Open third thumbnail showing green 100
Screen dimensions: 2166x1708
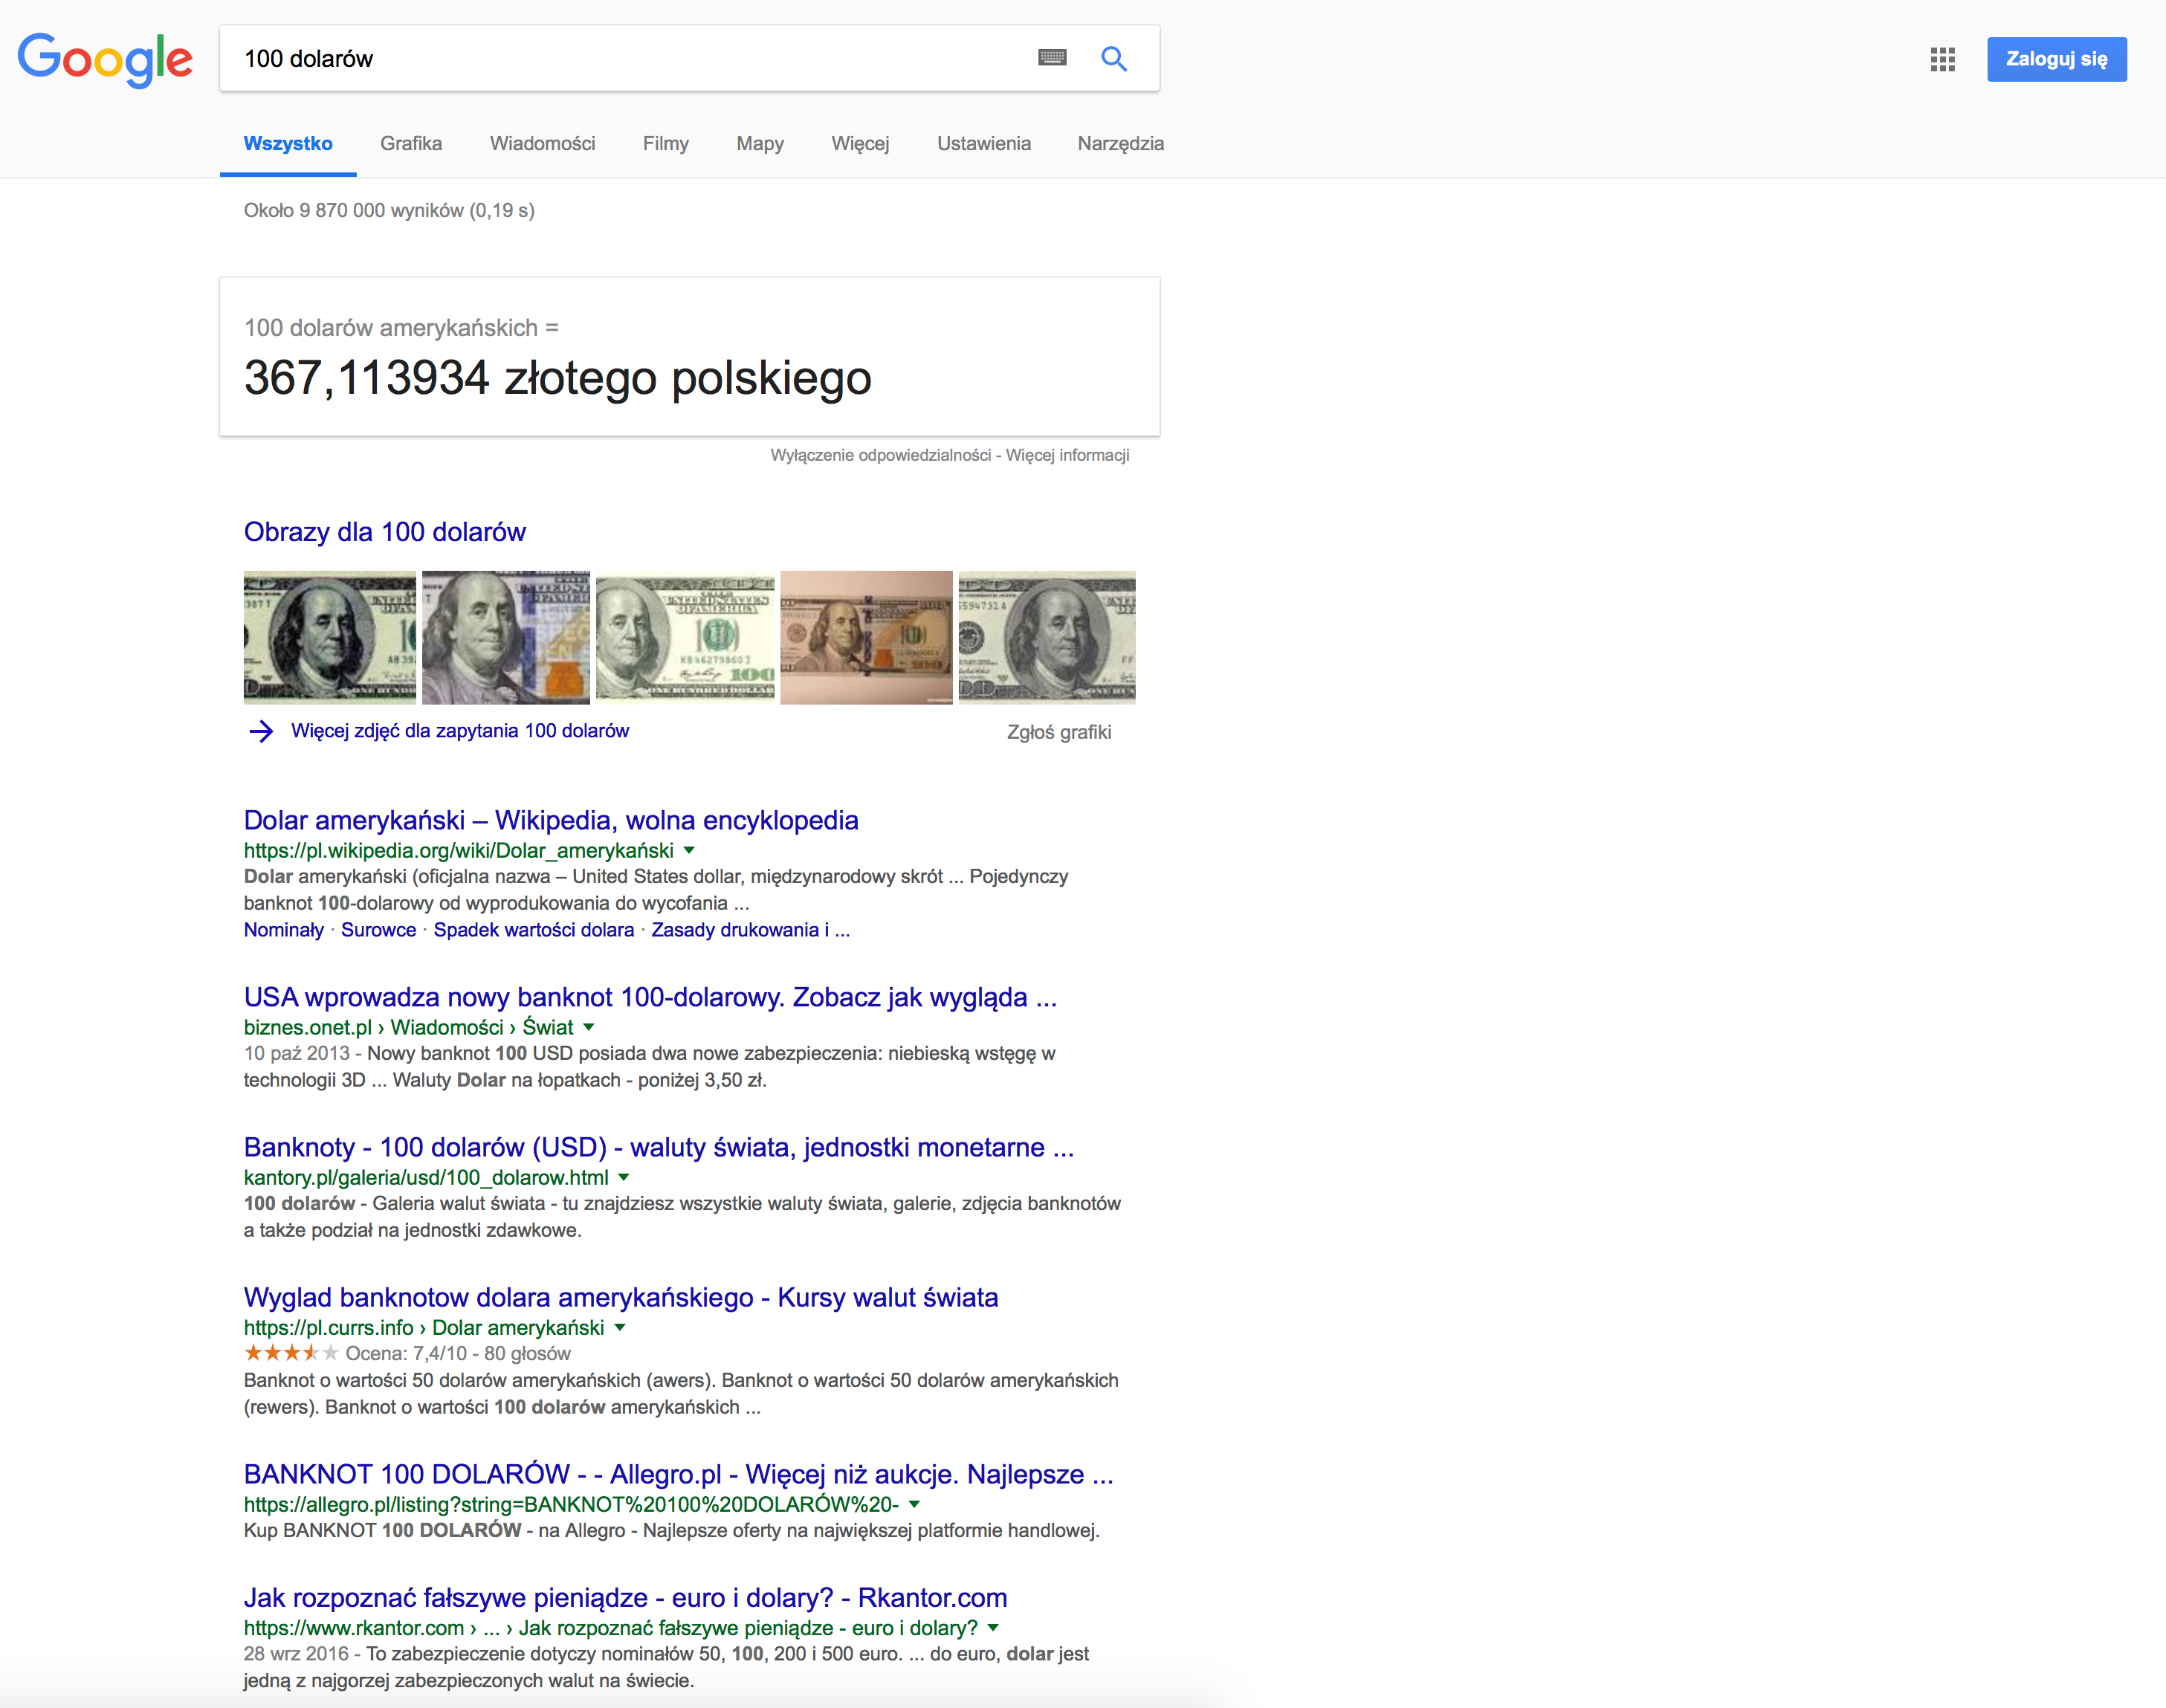(685, 637)
